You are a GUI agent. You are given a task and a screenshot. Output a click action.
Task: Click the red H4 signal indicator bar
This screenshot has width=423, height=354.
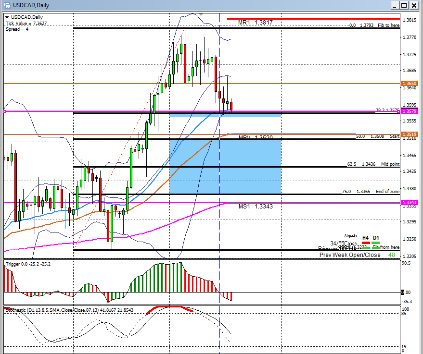click(x=366, y=243)
